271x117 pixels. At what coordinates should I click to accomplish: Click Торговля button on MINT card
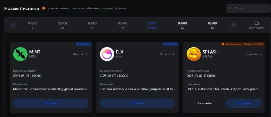tap(51, 103)
